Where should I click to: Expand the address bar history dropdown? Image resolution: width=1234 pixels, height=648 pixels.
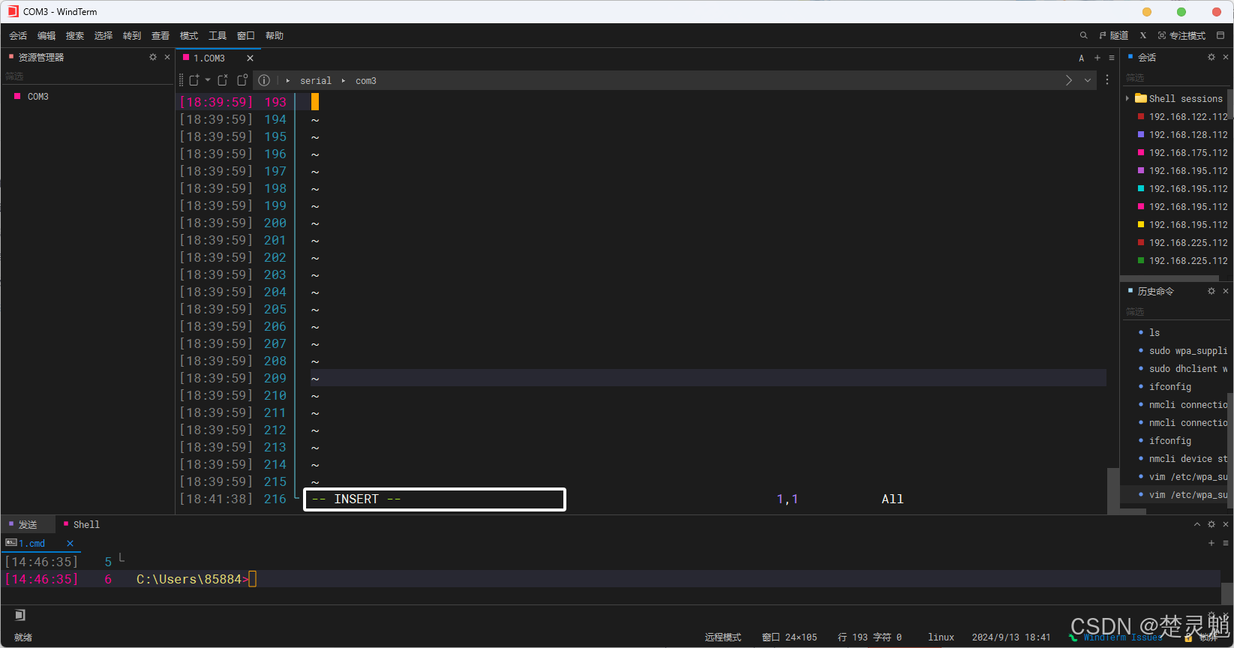click(x=1088, y=80)
